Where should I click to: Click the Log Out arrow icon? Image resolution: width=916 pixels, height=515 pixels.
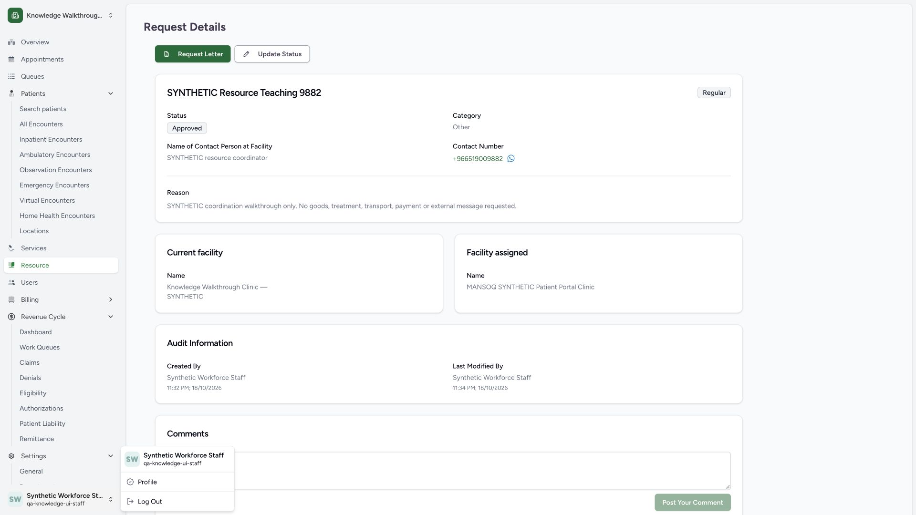coord(130,502)
